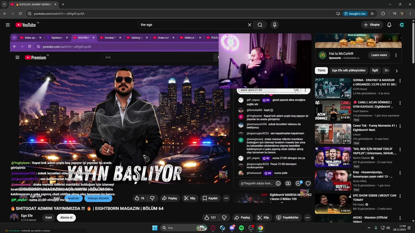Open Ege Efe channel avatar below the video

coord(14,217)
